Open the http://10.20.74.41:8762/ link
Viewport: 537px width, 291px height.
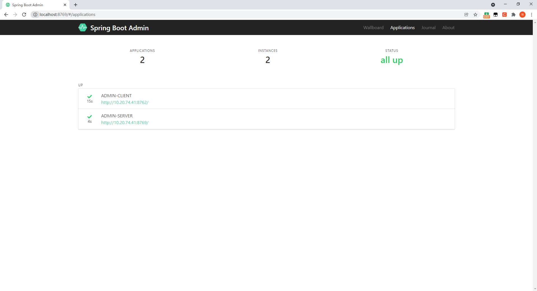tap(125, 102)
